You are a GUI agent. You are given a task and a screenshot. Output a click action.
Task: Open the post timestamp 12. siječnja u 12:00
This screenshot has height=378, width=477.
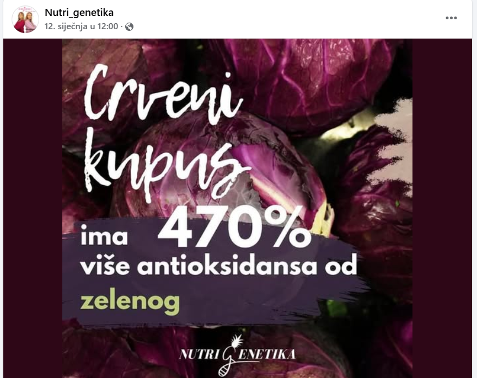[81, 26]
